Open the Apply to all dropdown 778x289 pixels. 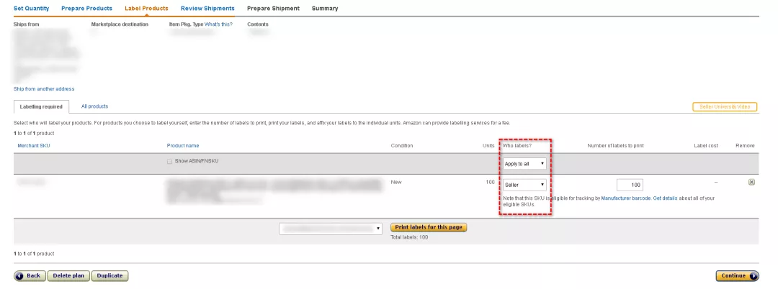(524, 164)
